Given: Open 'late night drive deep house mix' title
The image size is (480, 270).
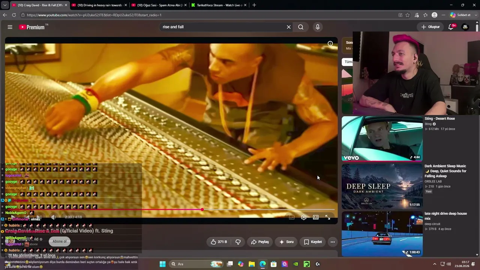Looking at the screenshot, I should (x=445, y=216).
